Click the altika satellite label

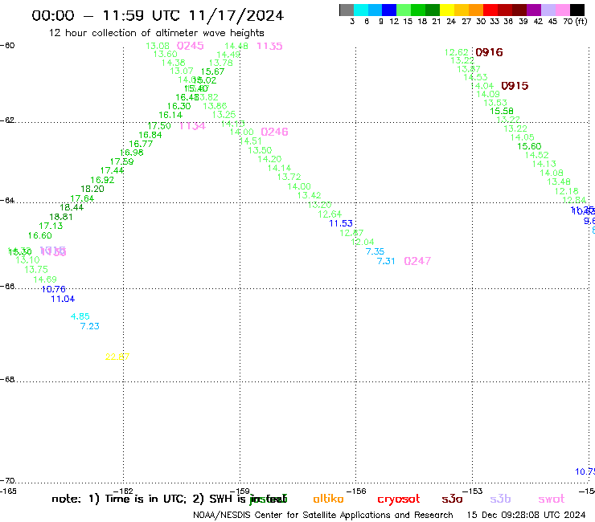328,499
